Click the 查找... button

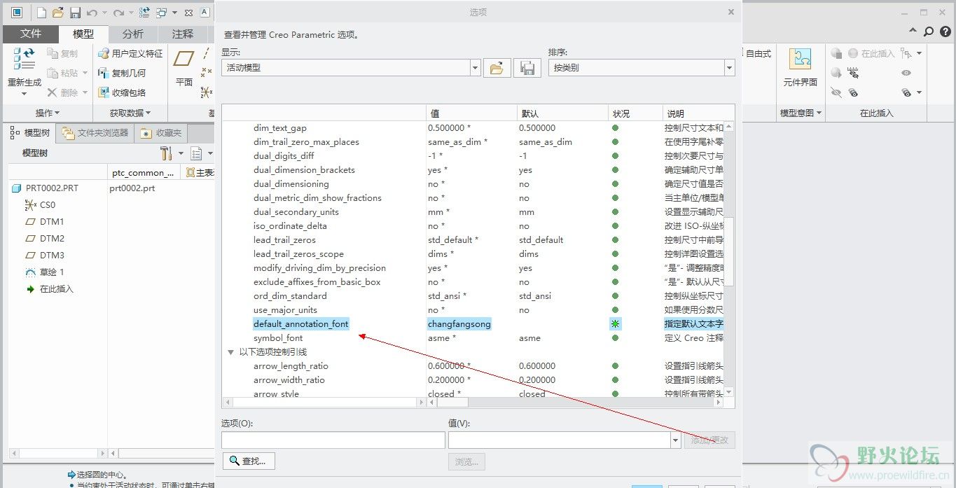click(x=249, y=461)
